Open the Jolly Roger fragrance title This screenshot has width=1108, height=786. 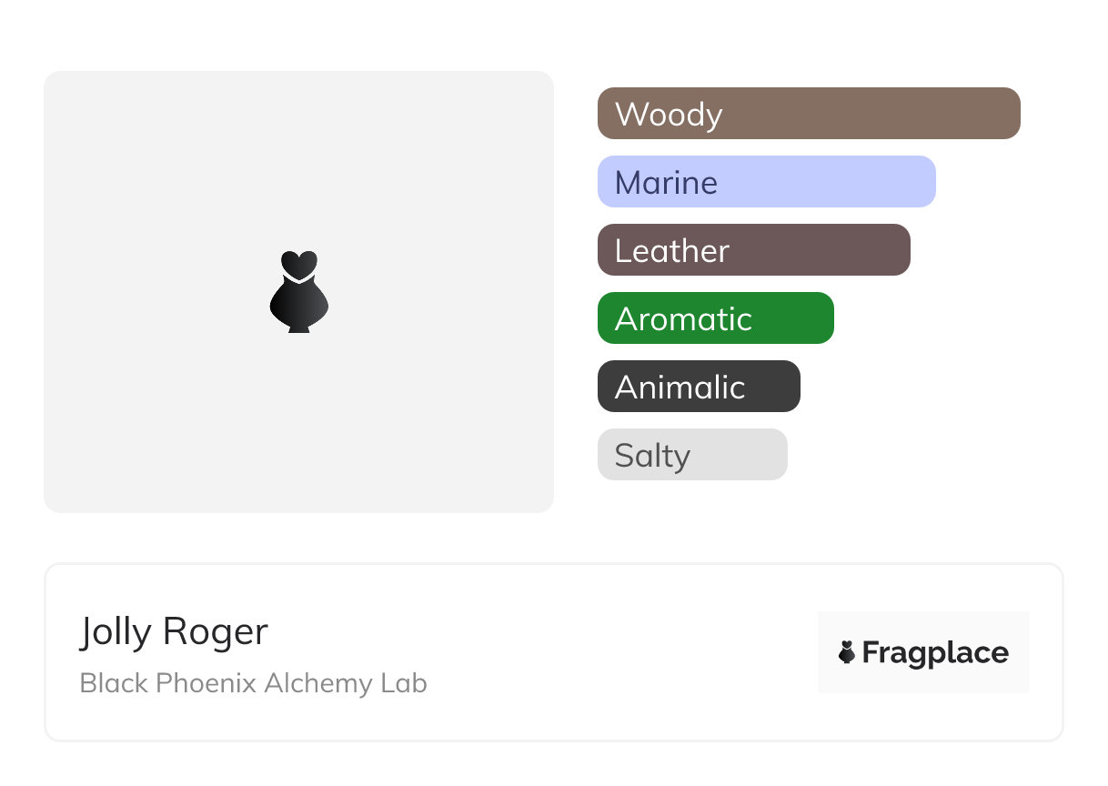click(x=174, y=631)
